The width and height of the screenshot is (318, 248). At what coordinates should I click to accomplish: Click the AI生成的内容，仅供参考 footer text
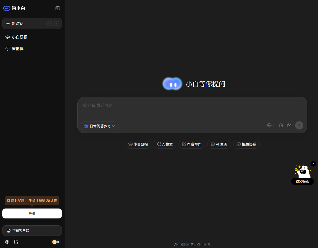[192, 245]
